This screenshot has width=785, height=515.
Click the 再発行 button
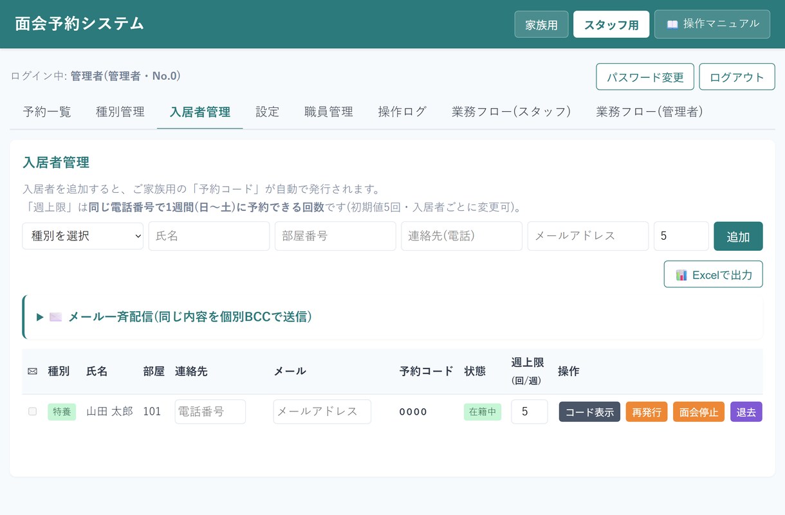point(647,412)
